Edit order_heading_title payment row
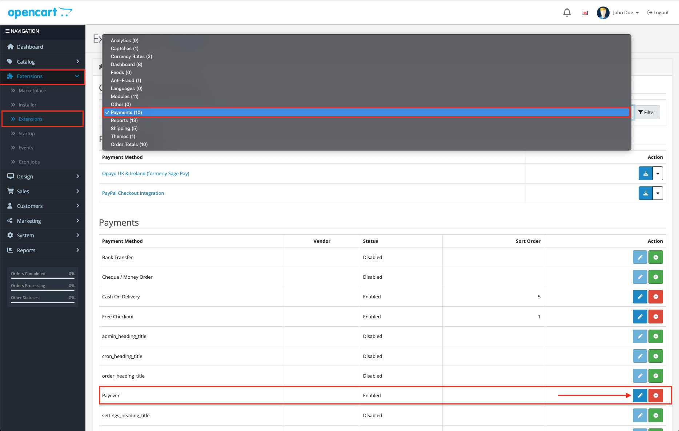This screenshot has height=431, width=679. pyautogui.click(x=640, y=376)
